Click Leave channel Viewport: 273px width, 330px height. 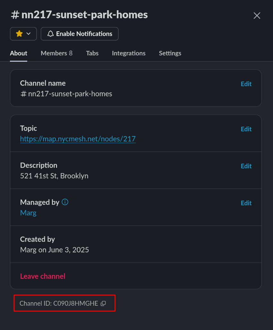point(43,276)
